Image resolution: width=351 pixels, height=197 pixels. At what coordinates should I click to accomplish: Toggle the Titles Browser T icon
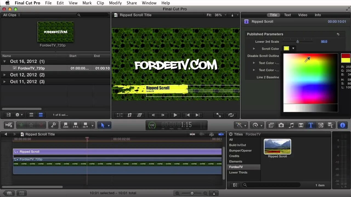(311, 125)
